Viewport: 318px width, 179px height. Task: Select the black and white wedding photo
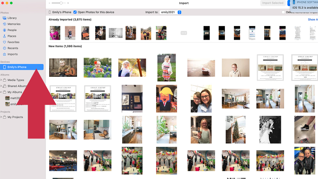[270, 130]
